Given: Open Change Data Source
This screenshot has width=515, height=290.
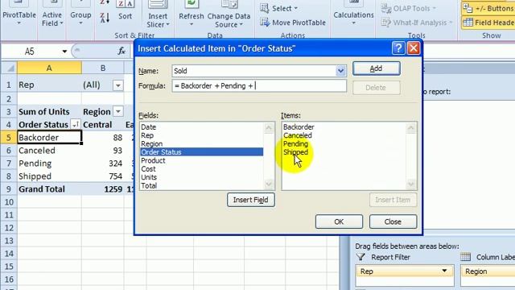Looking at the screenshot, I should click(229, 14).
